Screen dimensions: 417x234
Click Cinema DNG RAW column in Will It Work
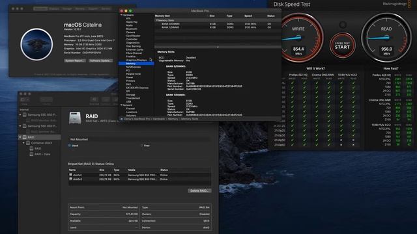click(x=323, y=75)
